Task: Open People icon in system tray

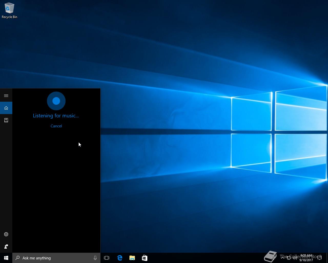Action: coord(274,258)
